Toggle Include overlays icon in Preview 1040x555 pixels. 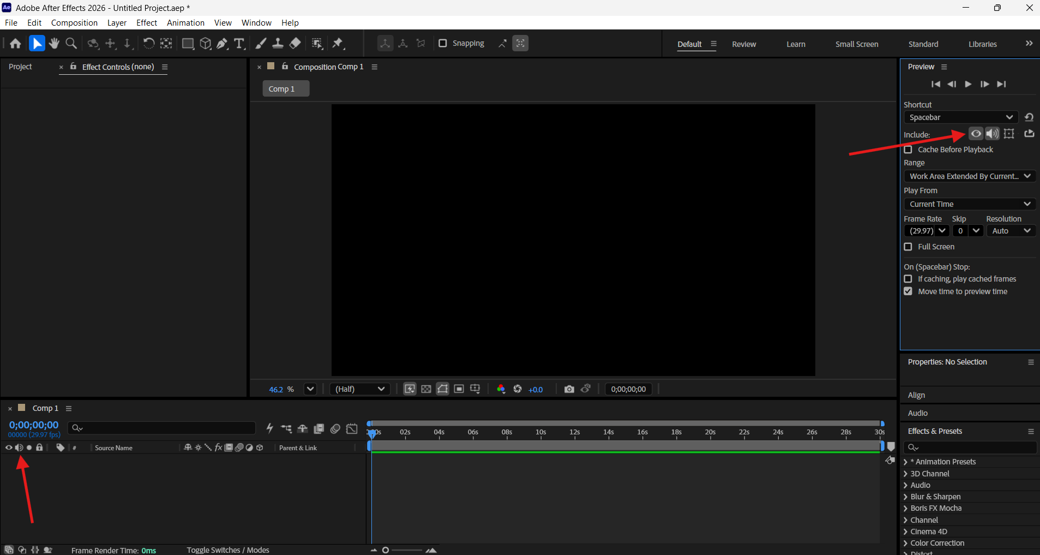(x=1009, y=134)
